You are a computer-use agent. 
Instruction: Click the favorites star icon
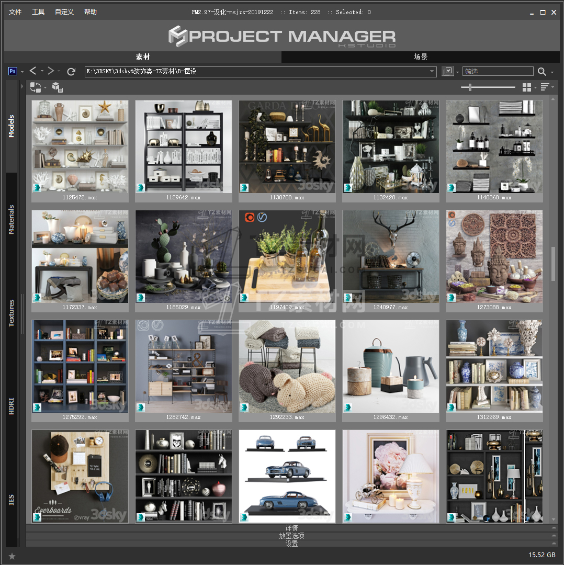click(12, 556)
